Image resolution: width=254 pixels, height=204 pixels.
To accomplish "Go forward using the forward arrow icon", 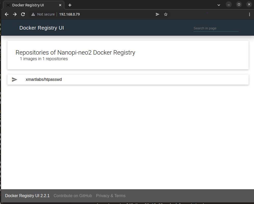I will click(x=15, y=14).
